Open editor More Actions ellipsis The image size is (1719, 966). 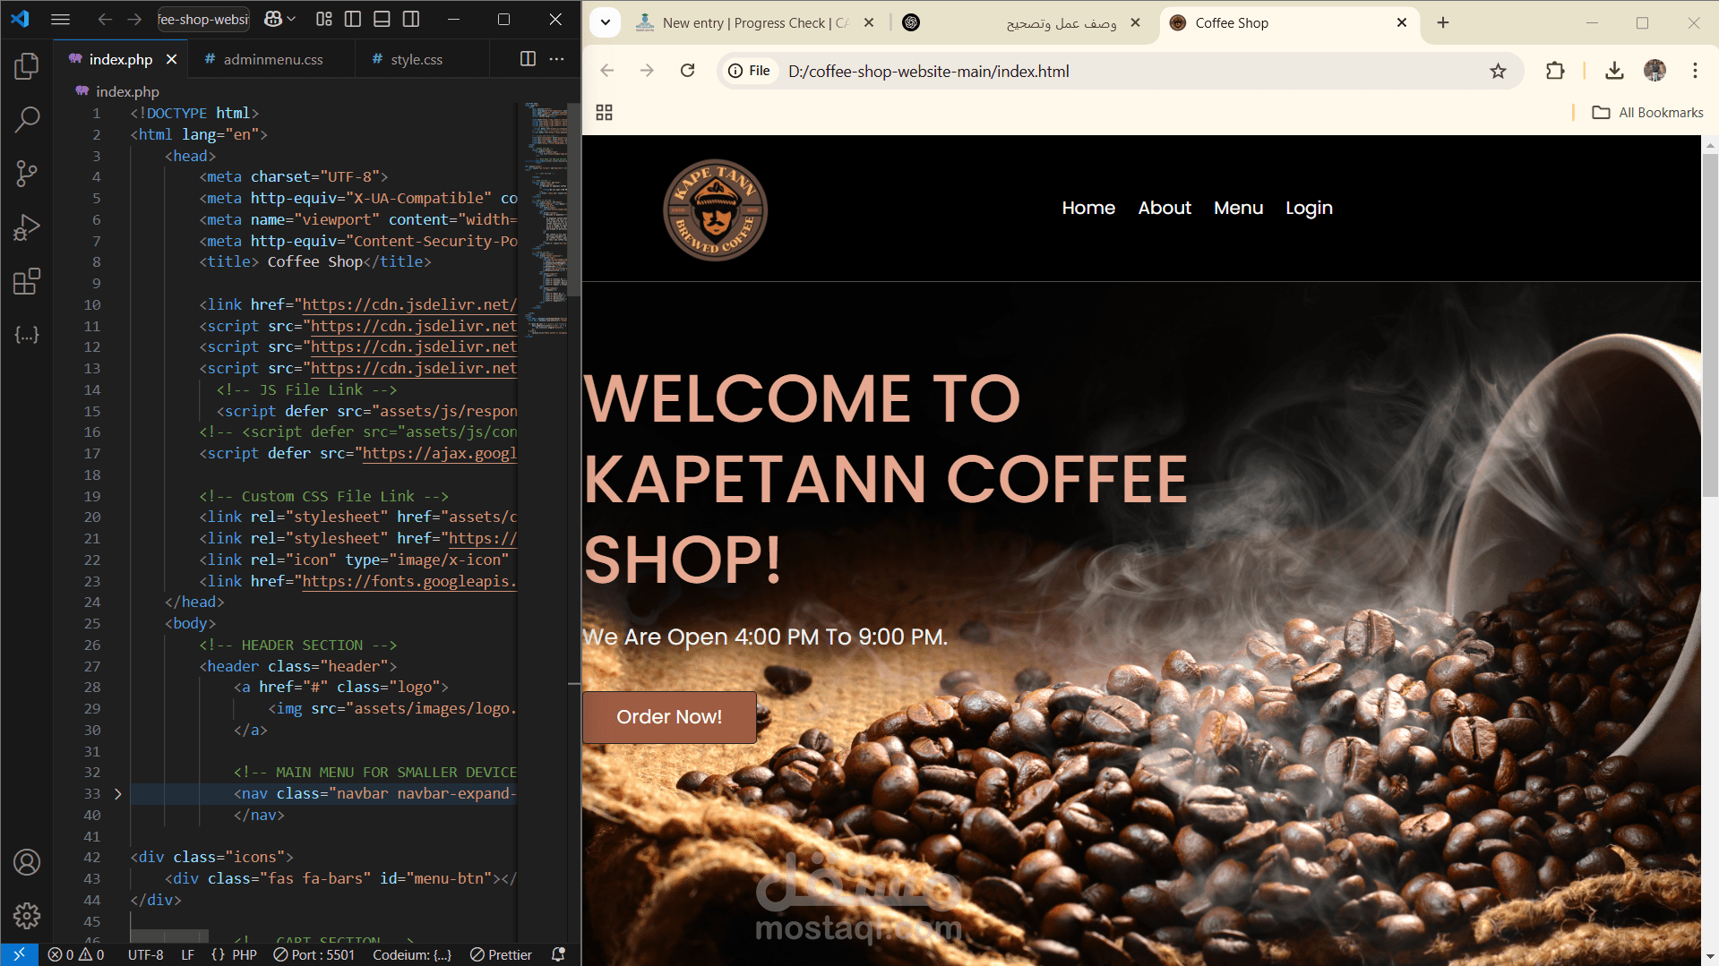(557, 59)
